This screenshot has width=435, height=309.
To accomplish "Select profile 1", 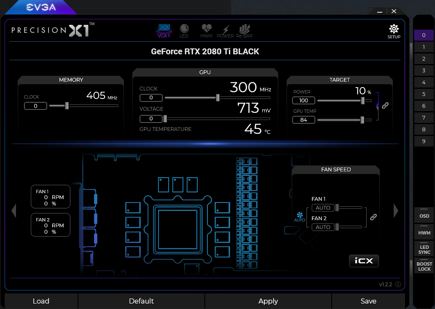I will pyautogui.click(x=424, y=47).
